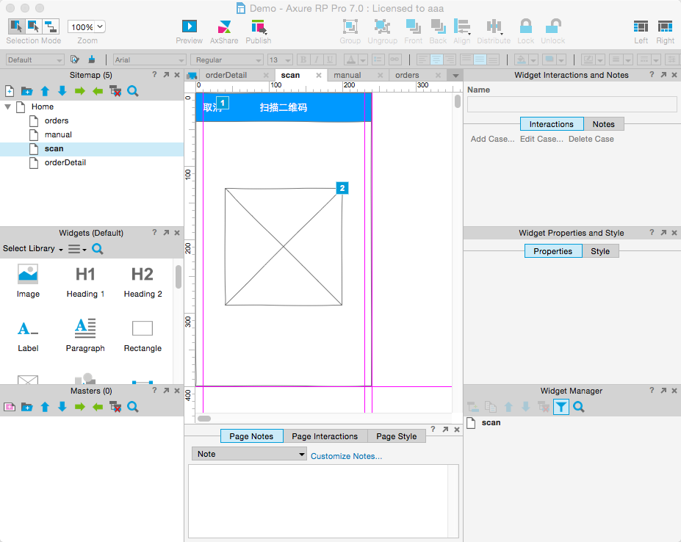Bring to Front icon
Viewport: 681px width, 542px height.
[x=413, y=26]
